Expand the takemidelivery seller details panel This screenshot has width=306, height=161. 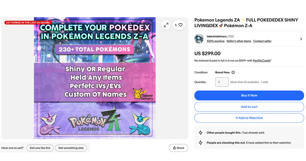click(301, 39)
